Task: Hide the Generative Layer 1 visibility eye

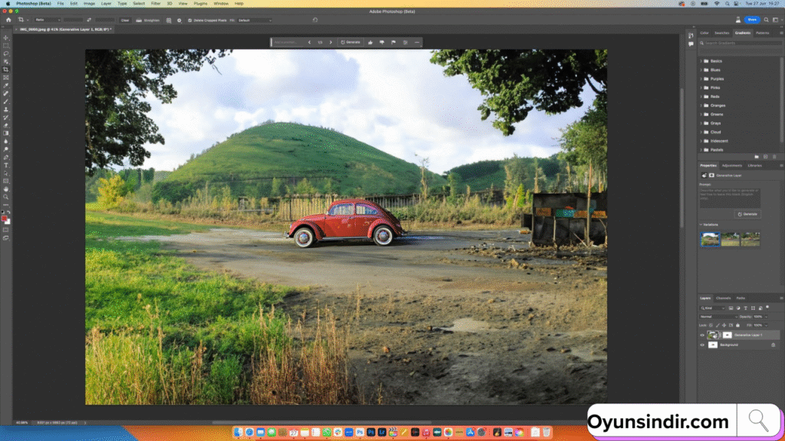Action: click(701, 335)
